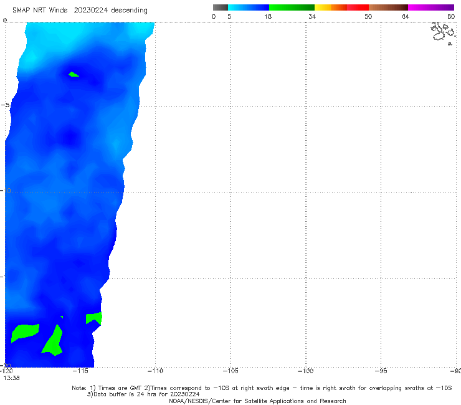Viewport: 461px width, 405px height.
Task: Click the color bar label '18'
Action: (x=268, y=17)
